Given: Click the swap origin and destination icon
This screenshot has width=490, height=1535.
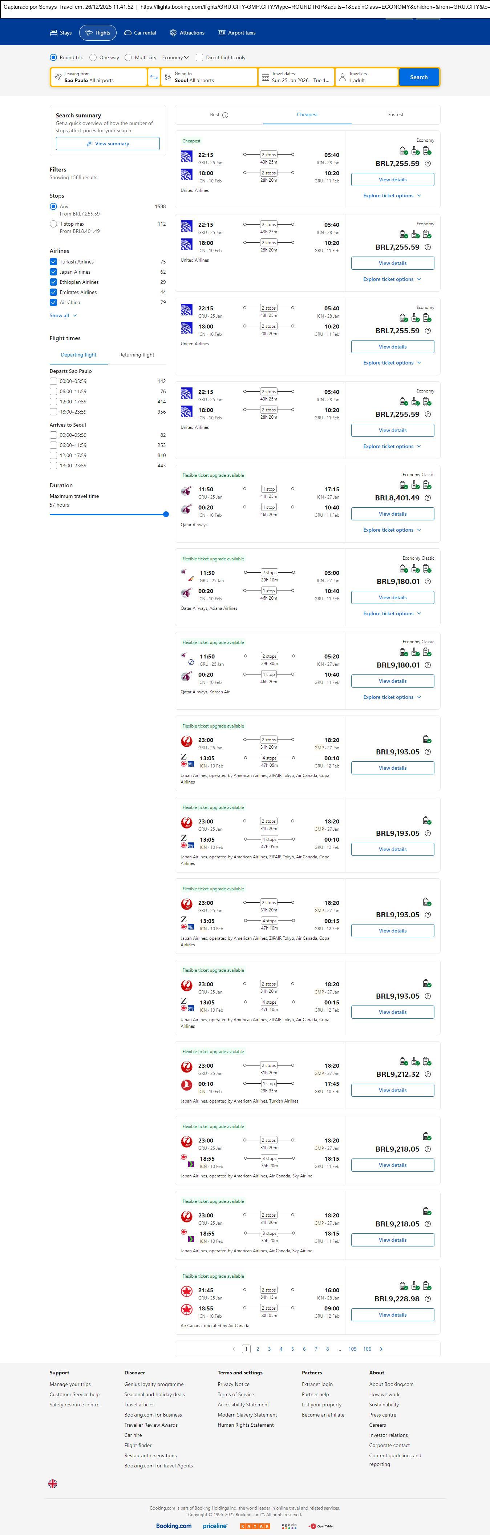Looking at the screenshot, I should coord(154,77).
